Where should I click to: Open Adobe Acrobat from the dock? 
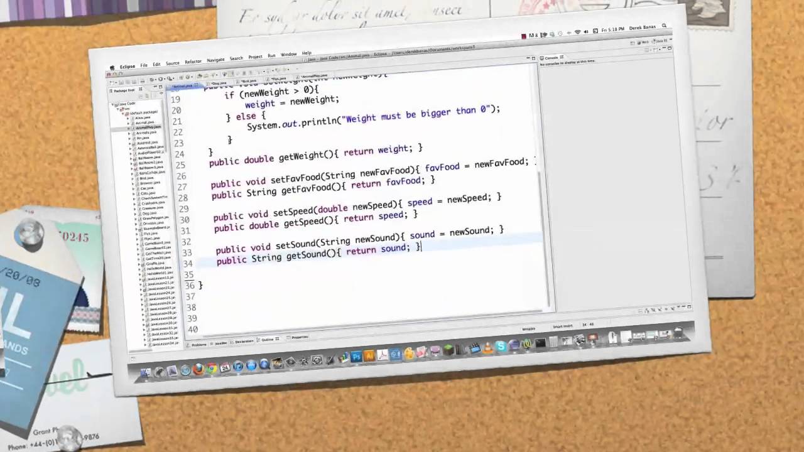[383, 355]
